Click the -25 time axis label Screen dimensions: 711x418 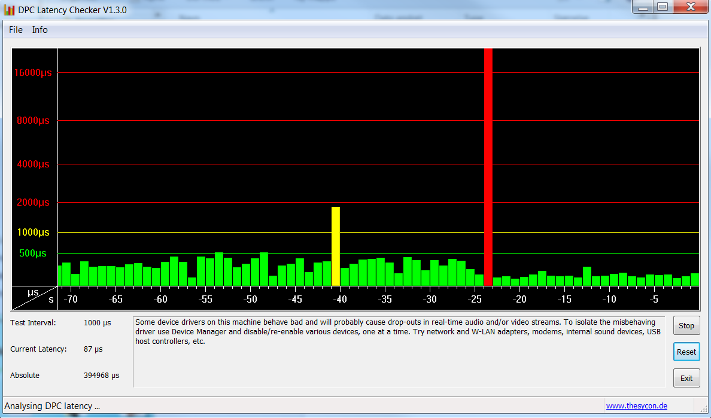[475, 300]
